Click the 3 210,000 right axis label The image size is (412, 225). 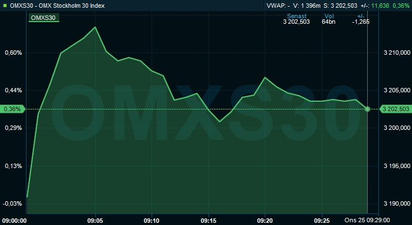click(x=396, y=53)
